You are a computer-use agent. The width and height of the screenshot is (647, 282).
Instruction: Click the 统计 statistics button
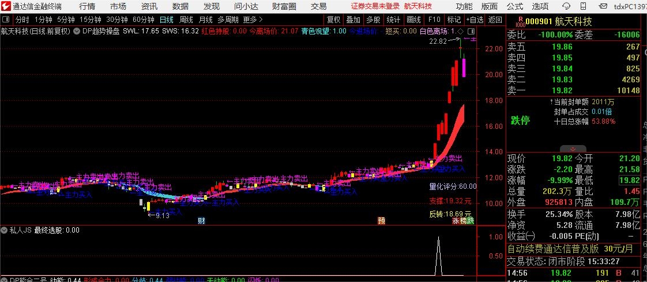pos(393,20)
